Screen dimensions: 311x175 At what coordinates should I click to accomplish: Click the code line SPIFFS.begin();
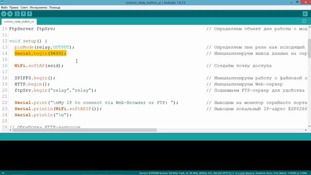(35, 78)
